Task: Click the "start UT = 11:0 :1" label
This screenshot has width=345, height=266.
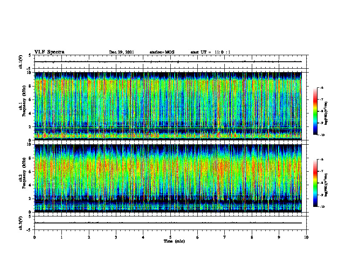Action: 210,52
